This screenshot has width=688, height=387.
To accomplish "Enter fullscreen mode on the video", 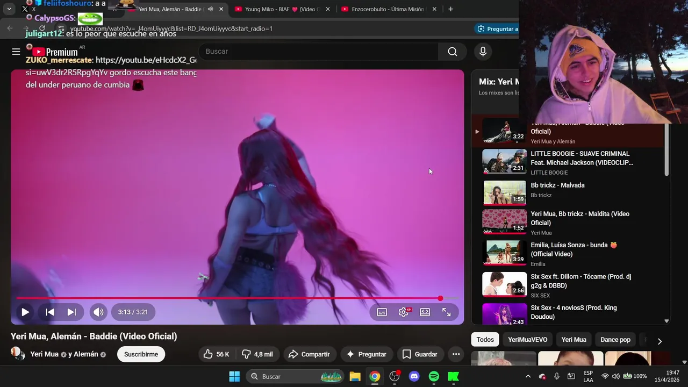I will click(447, 312).
